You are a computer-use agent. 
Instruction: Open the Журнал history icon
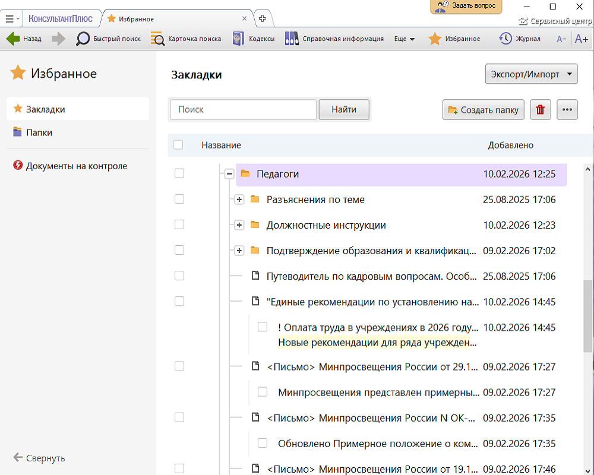tap(505, 39)
